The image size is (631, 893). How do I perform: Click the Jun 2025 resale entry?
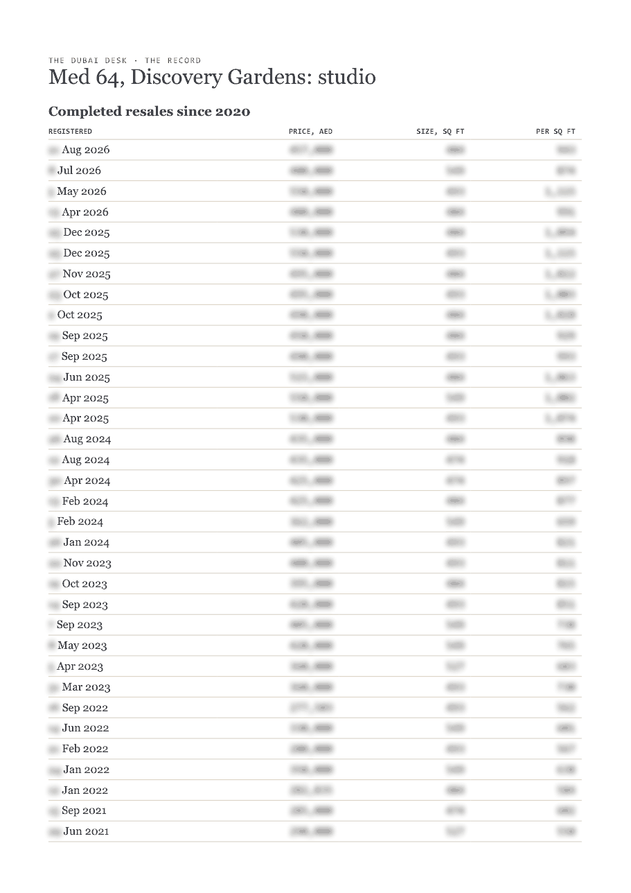pyautogui.click(x=315, y=377)
